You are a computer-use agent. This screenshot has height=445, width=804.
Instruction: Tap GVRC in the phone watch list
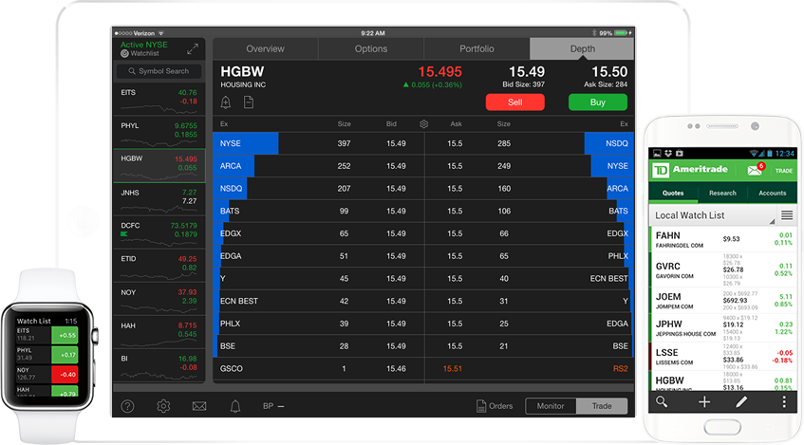click(722, 269)
